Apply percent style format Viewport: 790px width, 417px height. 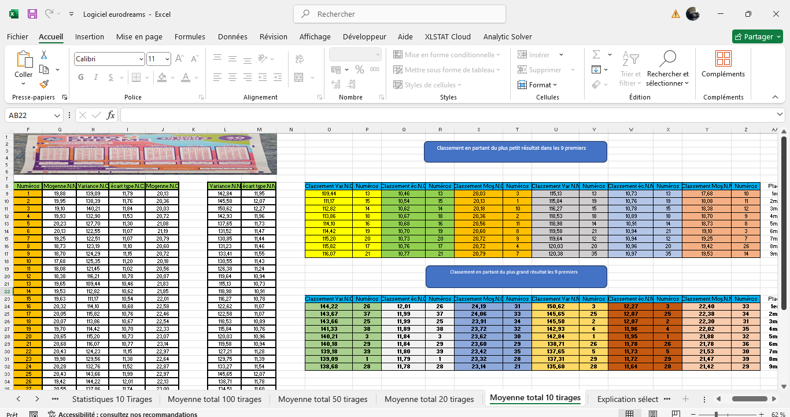click(x=360, y=70)
